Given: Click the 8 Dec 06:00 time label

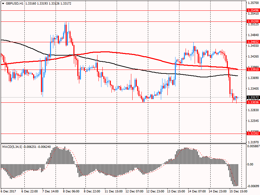Looking at the screenshot, I should point(71,191).
